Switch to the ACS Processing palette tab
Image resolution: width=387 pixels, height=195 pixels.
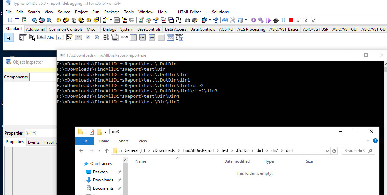click(x=251, y=29)
